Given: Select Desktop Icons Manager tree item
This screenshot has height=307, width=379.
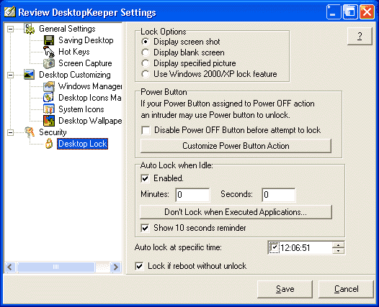Looking at the screenshot, I should pos(90,98).
